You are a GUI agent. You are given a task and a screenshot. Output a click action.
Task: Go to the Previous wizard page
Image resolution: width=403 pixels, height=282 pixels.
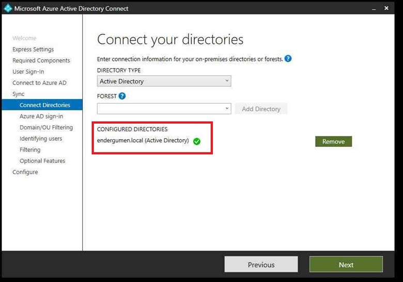click(261, 264)
